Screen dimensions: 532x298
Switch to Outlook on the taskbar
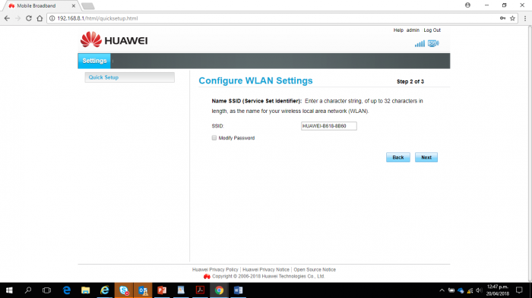pos(143,290)
